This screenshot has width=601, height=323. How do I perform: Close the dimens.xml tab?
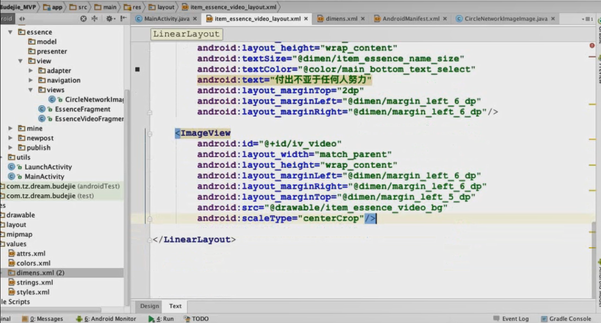(363, 19)
